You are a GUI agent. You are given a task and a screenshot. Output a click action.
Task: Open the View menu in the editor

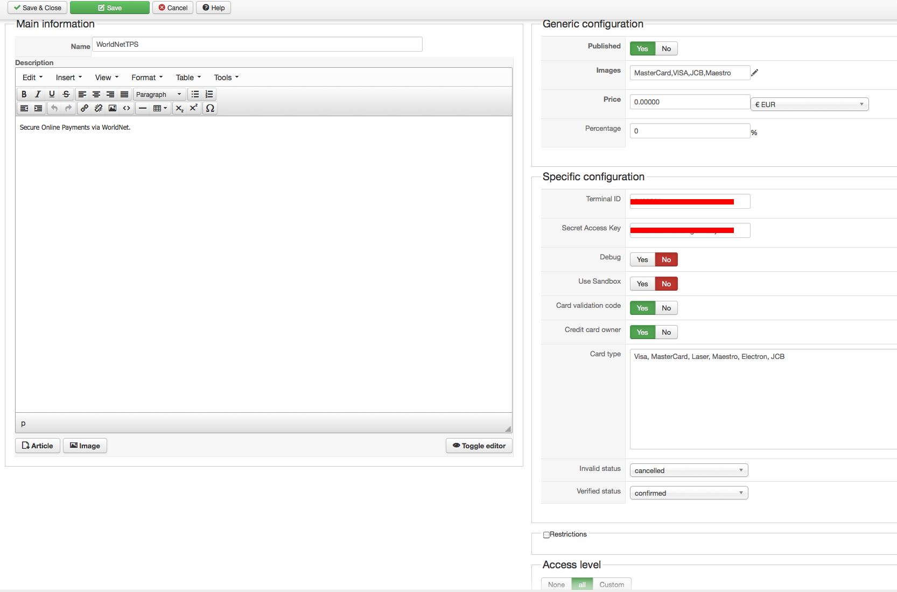[x=107, y=77]
